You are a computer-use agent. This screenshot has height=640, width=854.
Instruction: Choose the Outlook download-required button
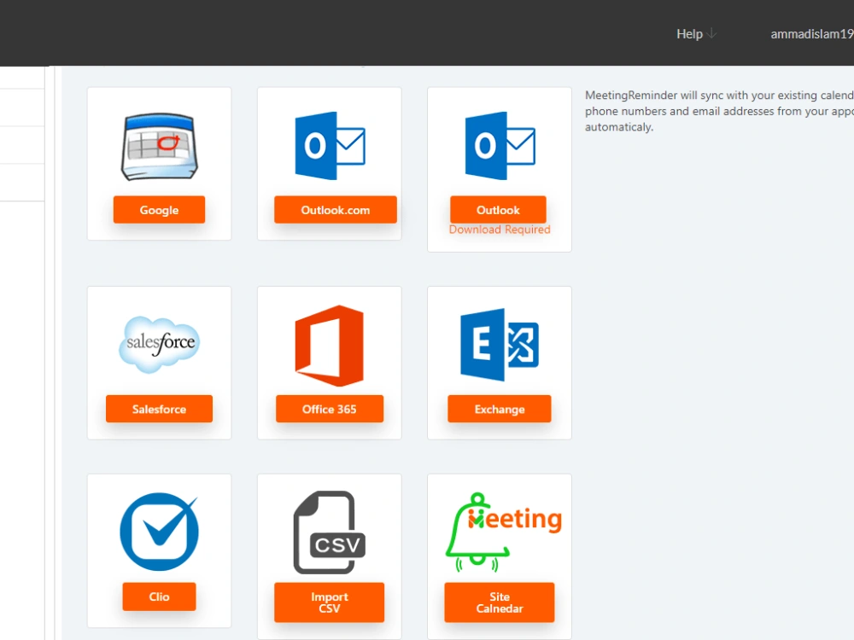tap(499, 210)
